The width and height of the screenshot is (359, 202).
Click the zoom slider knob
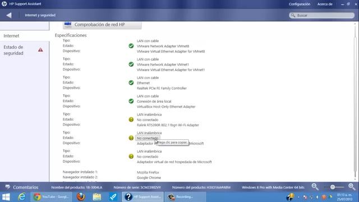[x=333, y=187]
